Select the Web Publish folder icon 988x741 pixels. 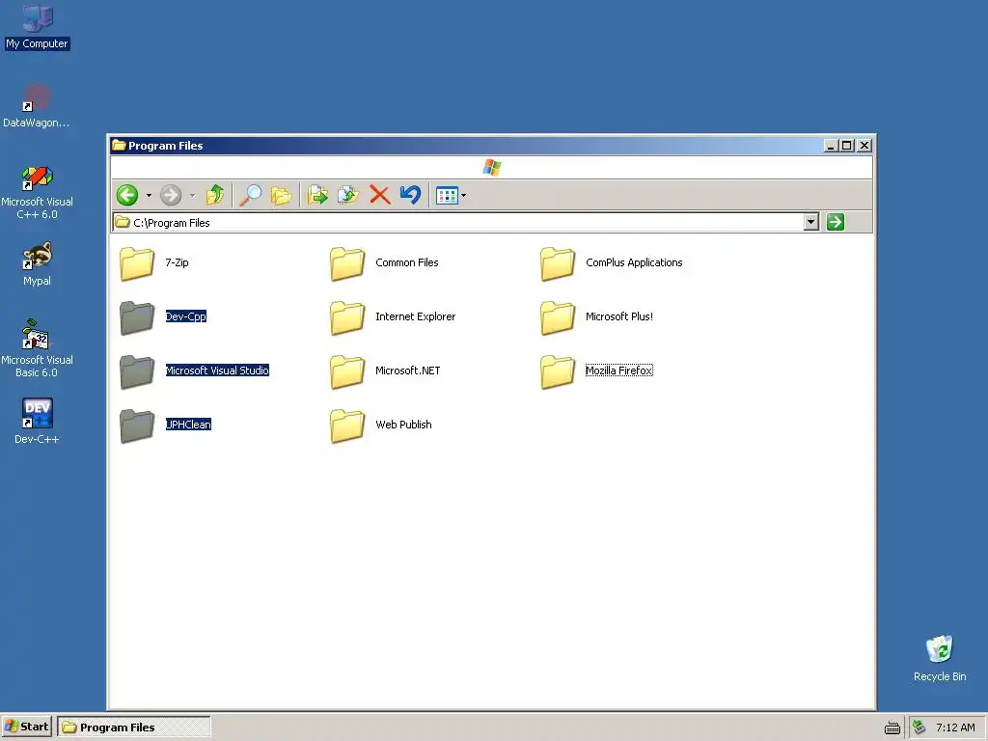pos(347,425)
